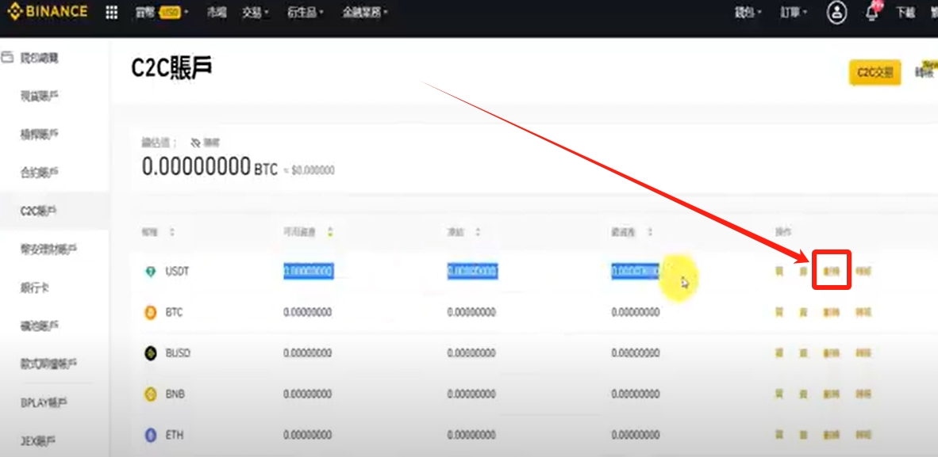
Task: Expand the Trade (交易) dropdown
Action: (255, 13)
